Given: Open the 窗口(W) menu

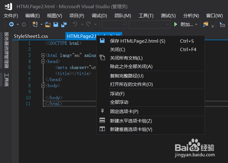Looking at the screenshot, I should 214,16.
